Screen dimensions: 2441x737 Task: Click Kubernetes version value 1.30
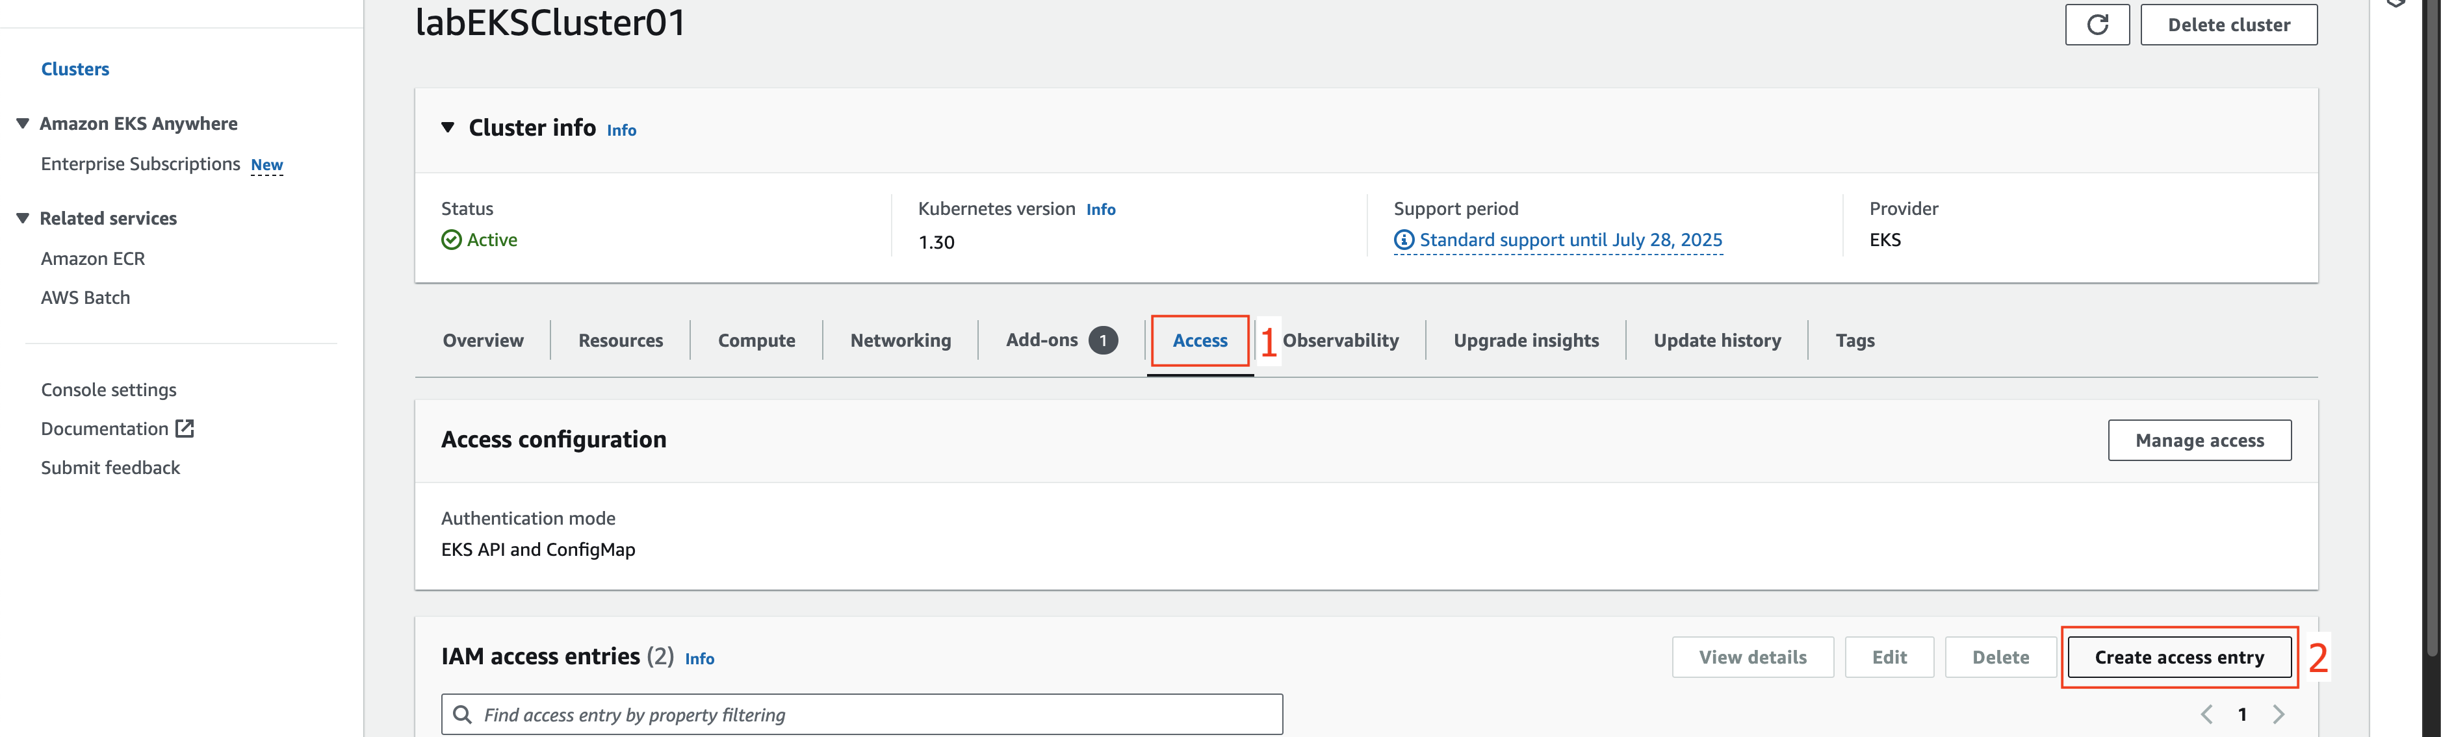coord(936,242)
